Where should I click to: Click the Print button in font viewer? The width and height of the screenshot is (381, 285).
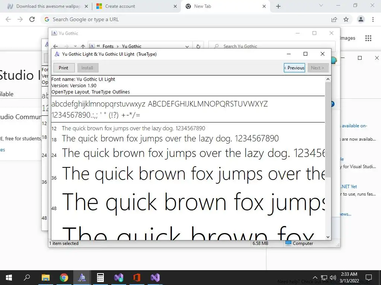(x=64, y=68)
